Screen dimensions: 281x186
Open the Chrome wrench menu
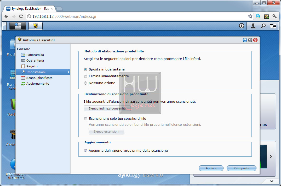pos(274,17)
